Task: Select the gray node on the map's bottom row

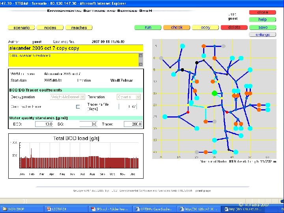Action: click(197, 152)
